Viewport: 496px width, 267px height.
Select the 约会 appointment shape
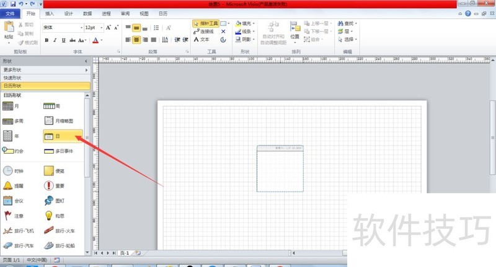tap(12, 151)
